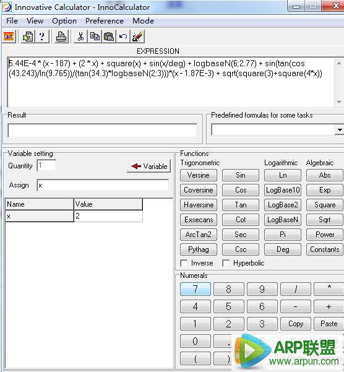This screenshot has width=344, height=372.
Task: Click the Sin function button
Action: point(241,175)
